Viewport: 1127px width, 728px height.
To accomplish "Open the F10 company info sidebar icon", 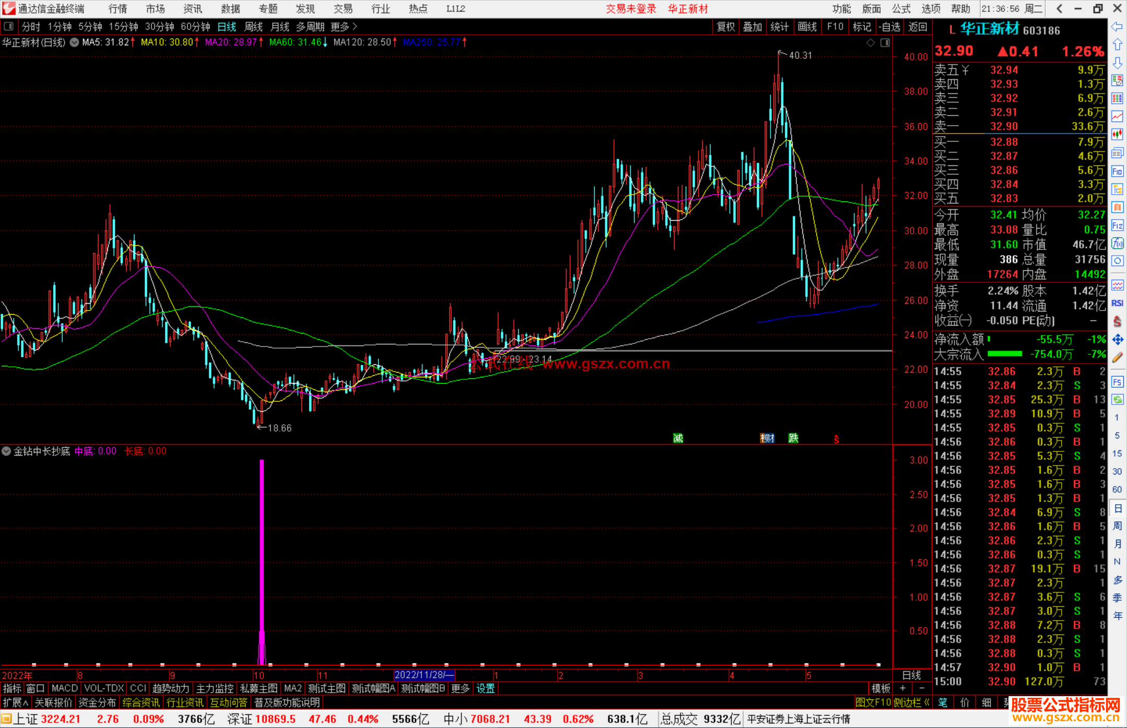I will [x=1117, y=171].
